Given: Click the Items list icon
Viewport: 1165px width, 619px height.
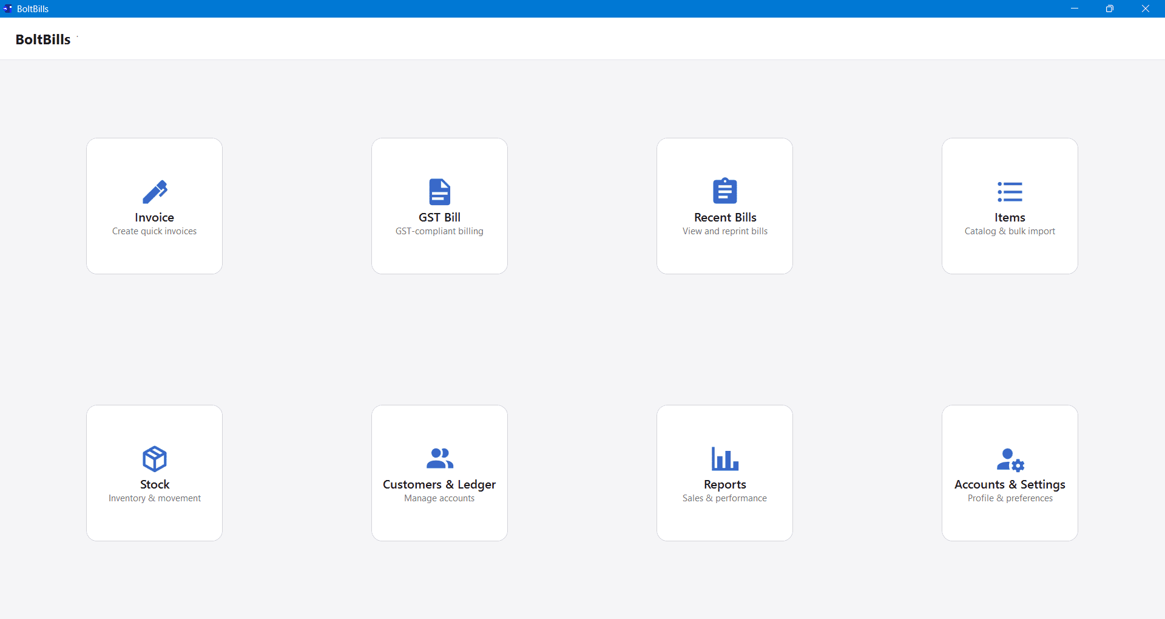Looking at the screenshot, I should 1010,191.
